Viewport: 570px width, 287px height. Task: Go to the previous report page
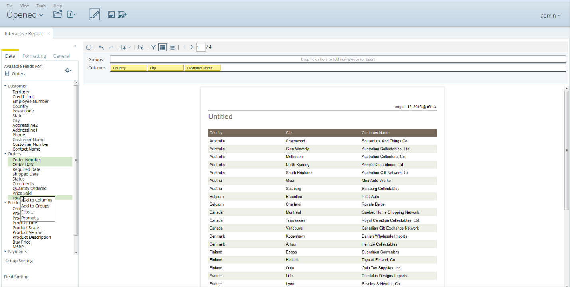[x=184, y=47]
